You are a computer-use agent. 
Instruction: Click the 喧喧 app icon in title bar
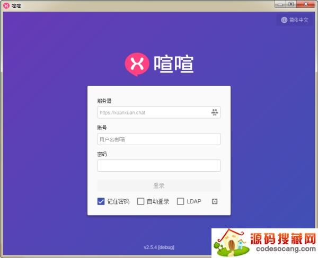tap(6, 5)
